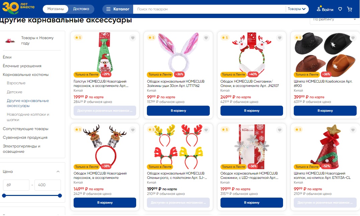The image size is (360, 216).
Task: Switch to Магазины mode toggle
Action: click(x=56, y=9)
